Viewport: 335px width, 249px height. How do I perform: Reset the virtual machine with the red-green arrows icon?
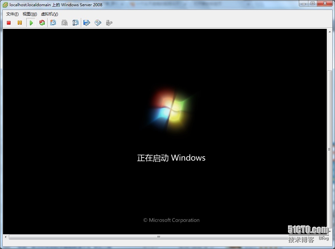coord(42,23)
